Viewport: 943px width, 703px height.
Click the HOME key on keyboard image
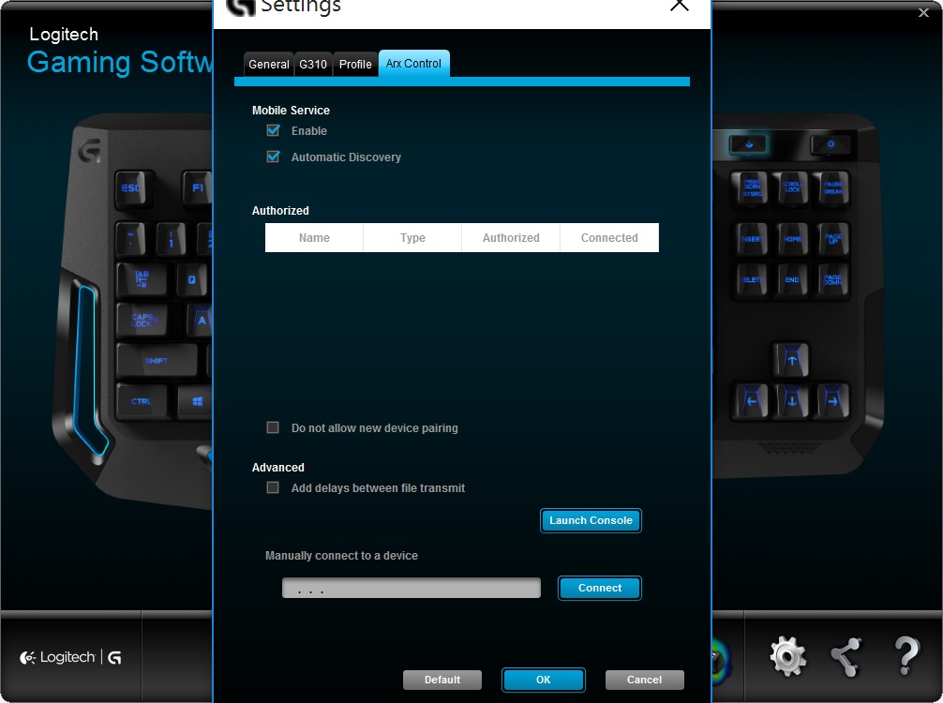791,239
